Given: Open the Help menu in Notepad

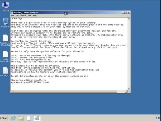Looking at the screenshot, I should (35, 16).
